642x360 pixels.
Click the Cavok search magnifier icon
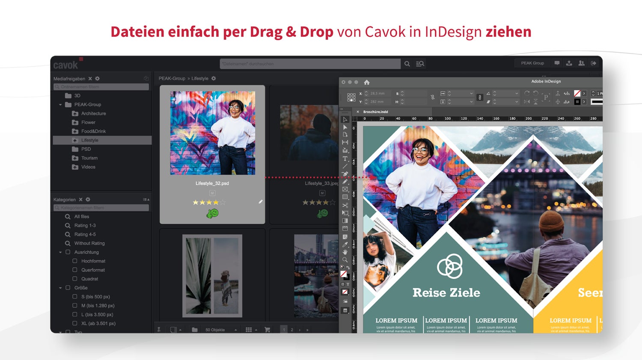click(x=407, y=64)
